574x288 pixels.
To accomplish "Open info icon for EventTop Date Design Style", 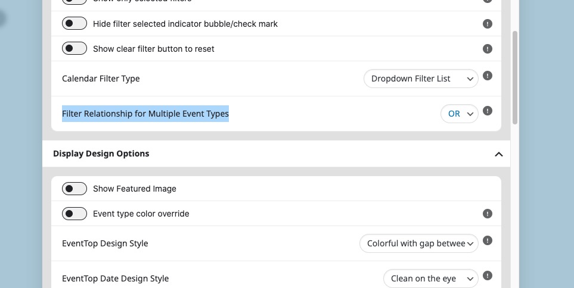I will (487, 276).
